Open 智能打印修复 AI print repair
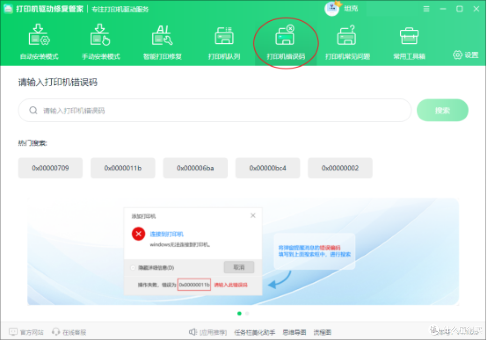487x340 pixels. [x=162, y=42]
